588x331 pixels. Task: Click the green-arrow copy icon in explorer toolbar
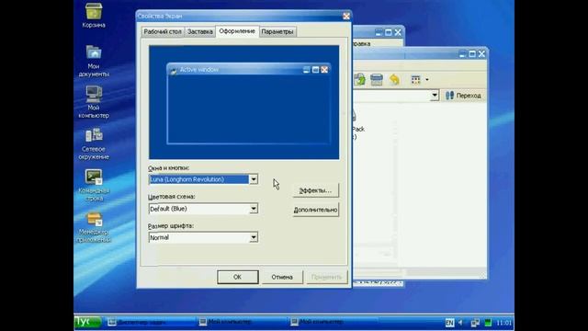359,80
